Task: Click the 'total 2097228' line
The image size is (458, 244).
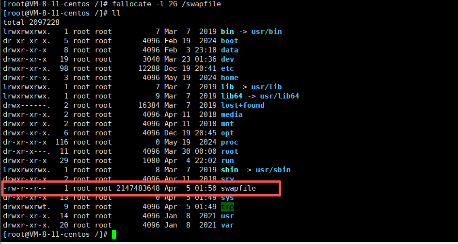Action: tap(28, 22)
